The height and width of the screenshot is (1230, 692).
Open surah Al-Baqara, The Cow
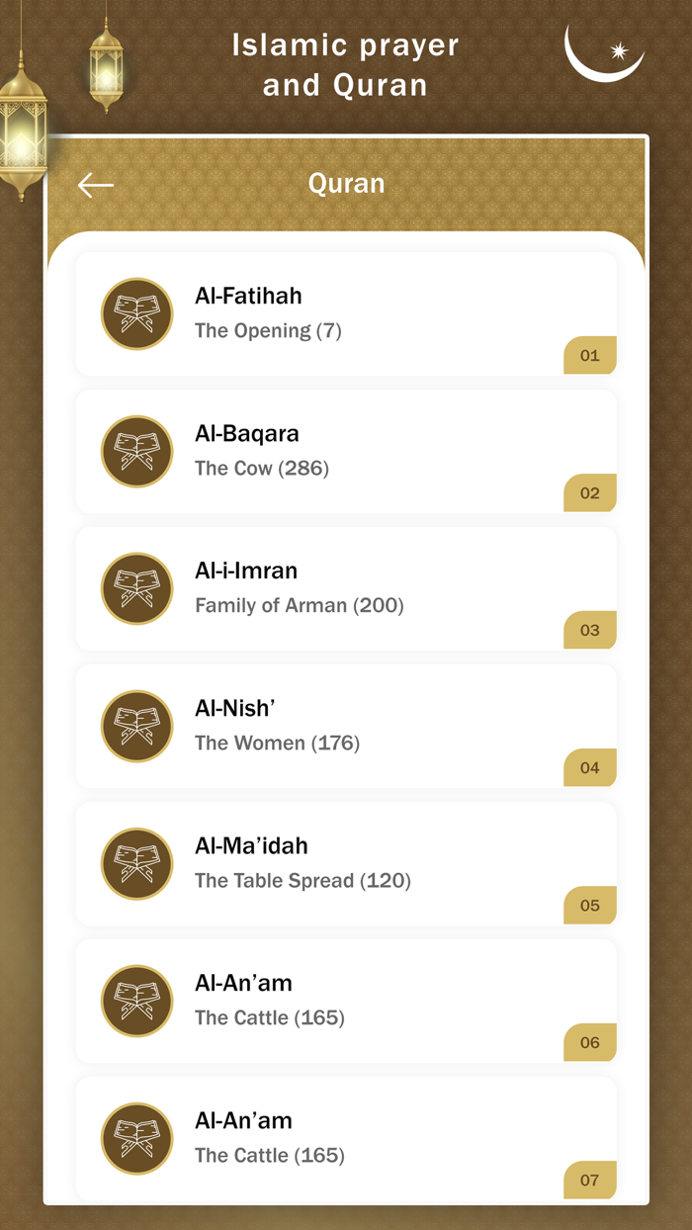pyautogui.click(x=346, y=451)
